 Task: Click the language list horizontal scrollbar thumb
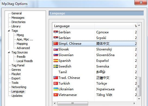[x=73, y=103]
